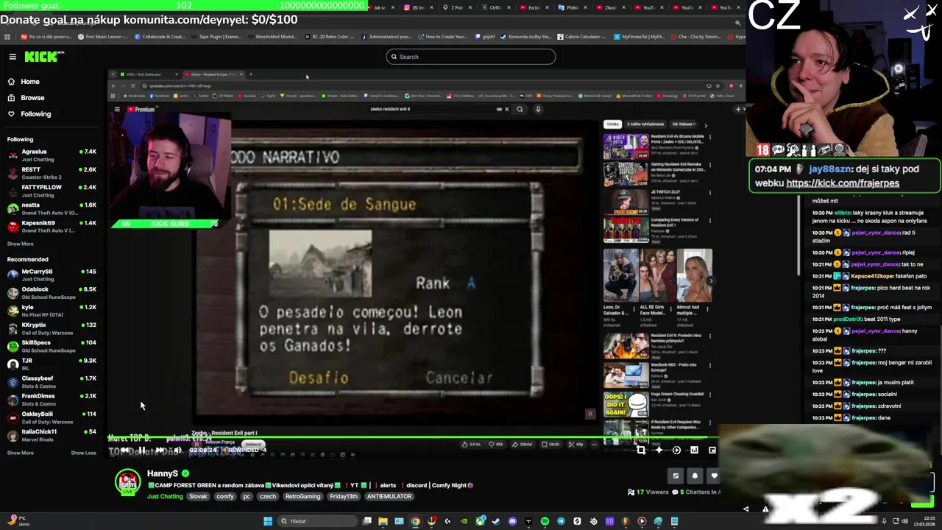Select Cancelar in the game dialog
This screenshot has width=942, height=530.
pyautogui.click(x=459, y=378)
